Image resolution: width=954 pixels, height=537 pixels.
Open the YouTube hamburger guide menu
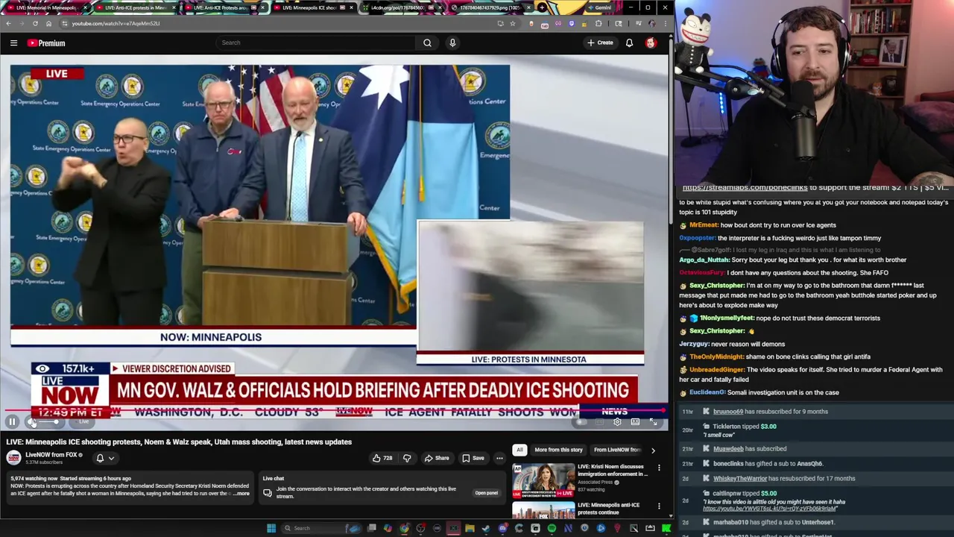pyautogui.click(x=13, y=43)
